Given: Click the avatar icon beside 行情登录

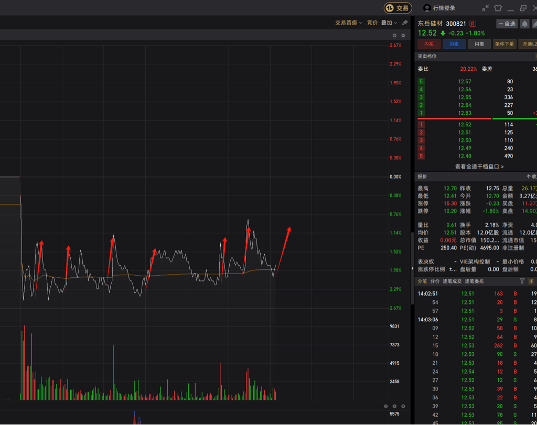Looking at the screenshot, I should point(427,8).
